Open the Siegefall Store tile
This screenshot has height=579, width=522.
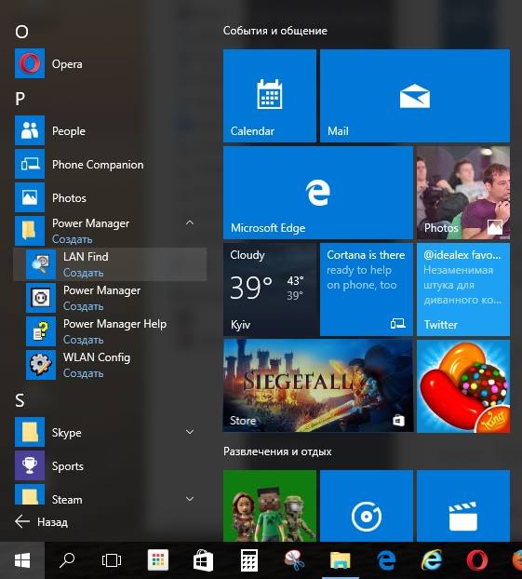tap(318, 386)
